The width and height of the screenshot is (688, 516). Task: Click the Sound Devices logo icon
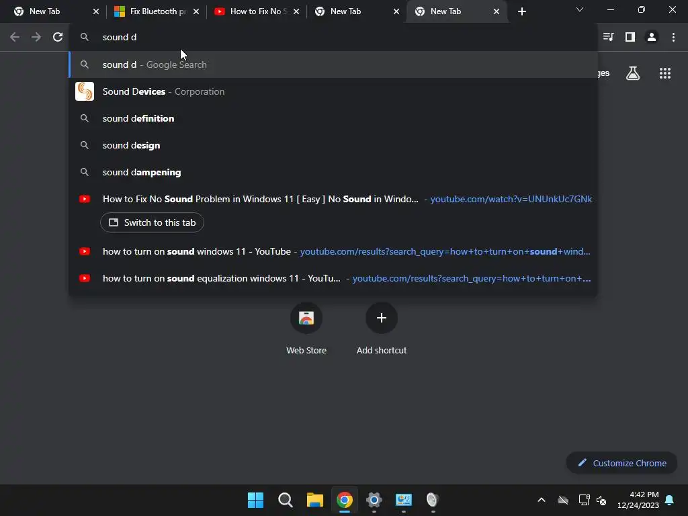pyautogui.click(x=85, y=91)
